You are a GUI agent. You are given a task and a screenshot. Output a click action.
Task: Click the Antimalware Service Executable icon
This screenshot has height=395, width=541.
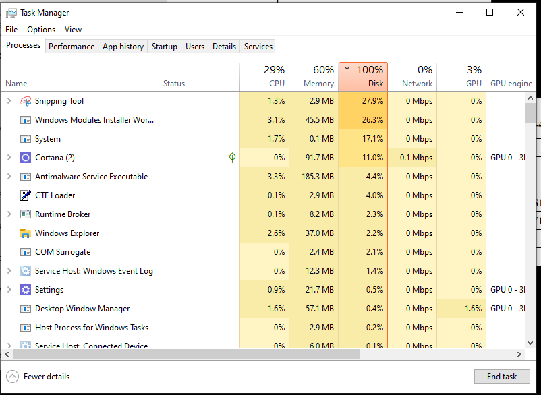pos(26,177)
